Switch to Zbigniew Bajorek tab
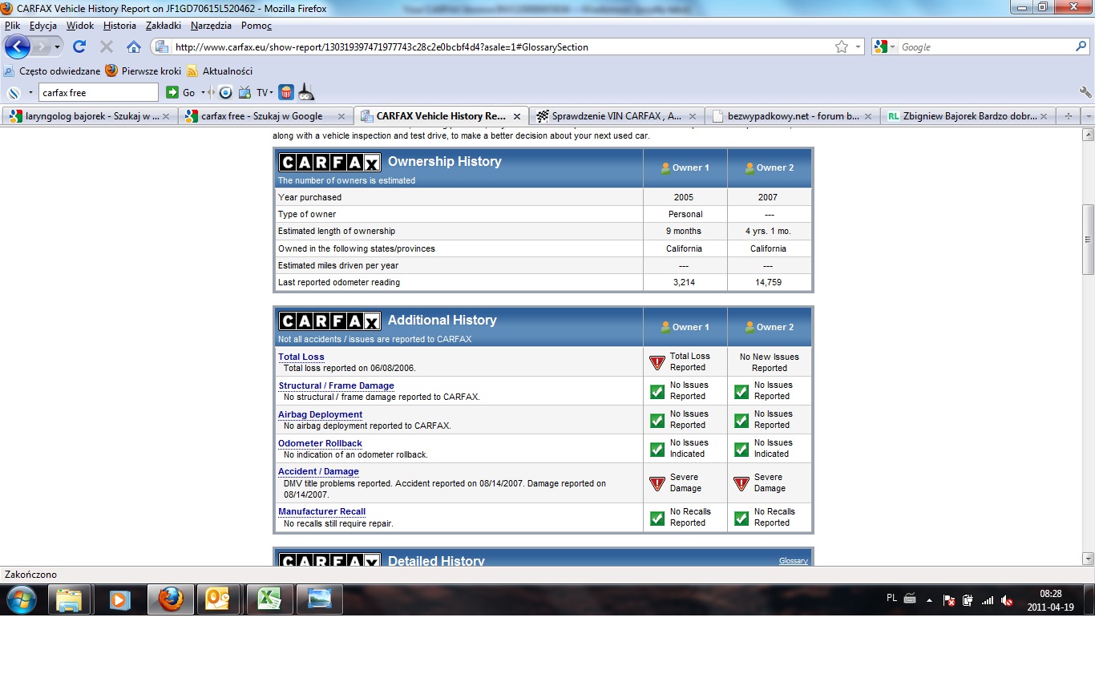The width and height of the screenshot is (1095, 686). 968,116
